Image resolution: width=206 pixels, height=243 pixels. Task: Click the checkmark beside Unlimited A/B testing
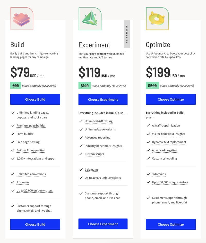coord(81,121)
